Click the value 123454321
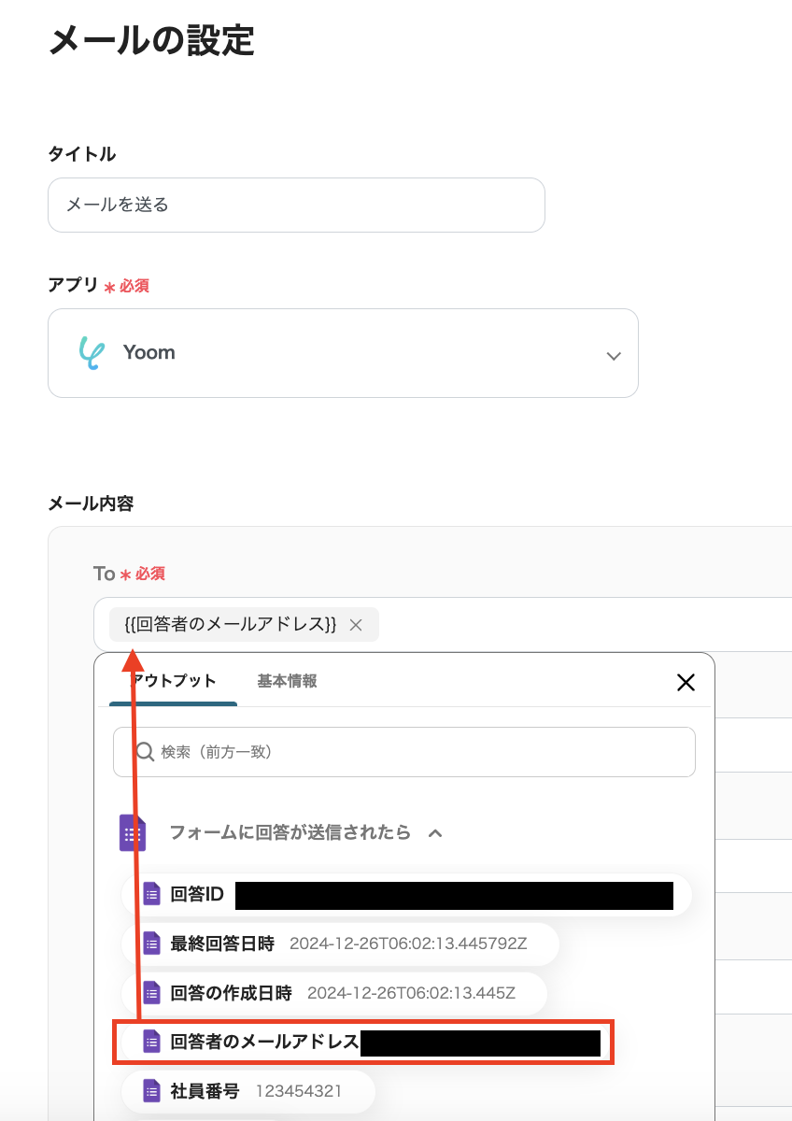This screenshot has width=792, height=1121. point(299,1091)
